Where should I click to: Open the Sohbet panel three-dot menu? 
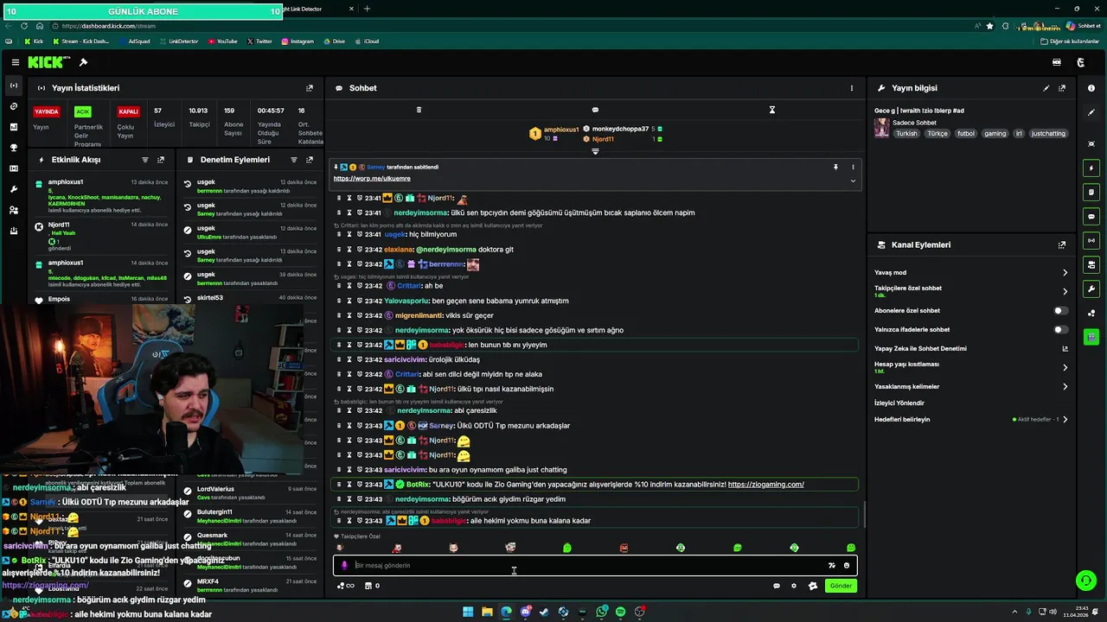pyautogui.click(x=851, y=88)
